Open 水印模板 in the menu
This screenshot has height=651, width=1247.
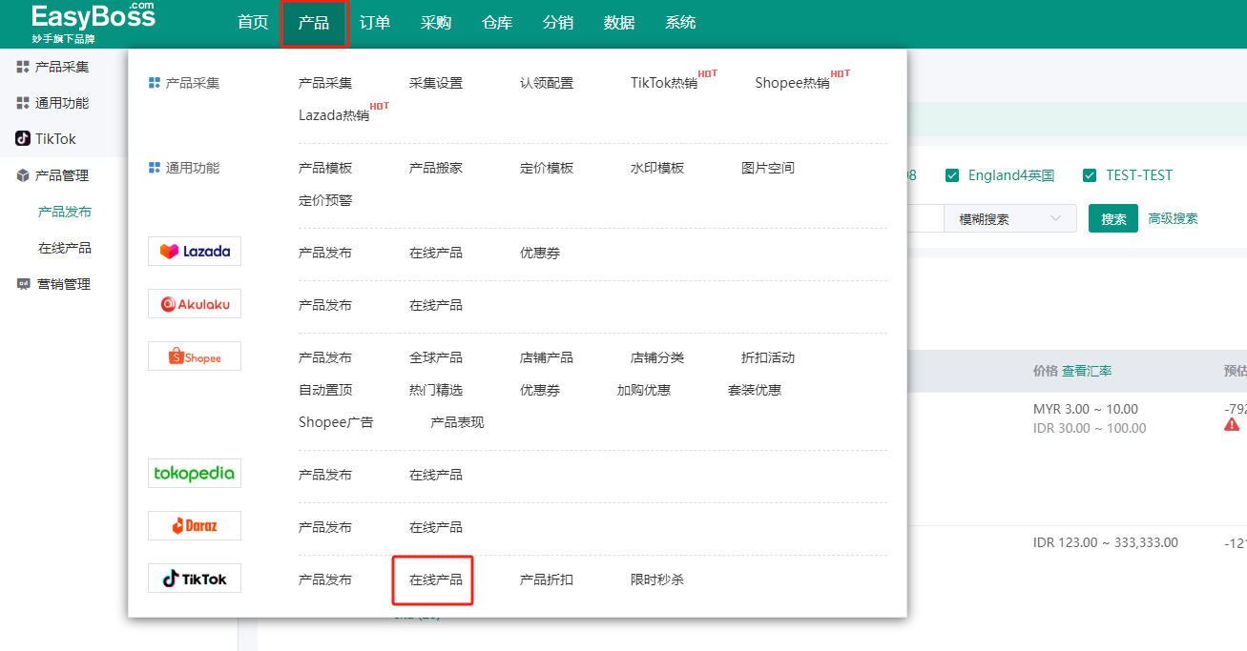click(657, 168)
